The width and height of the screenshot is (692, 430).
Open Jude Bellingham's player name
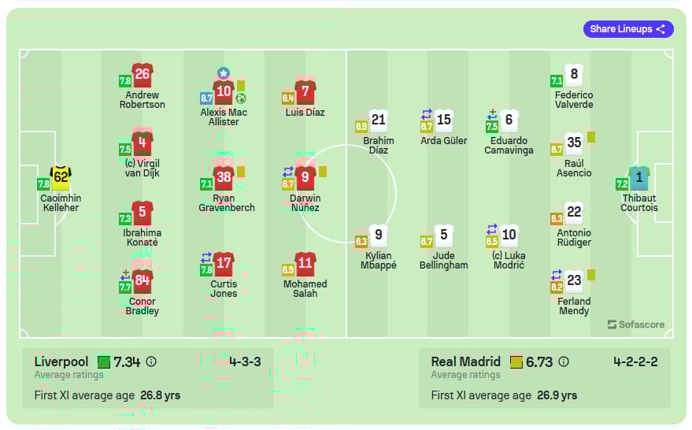point(443,261)
